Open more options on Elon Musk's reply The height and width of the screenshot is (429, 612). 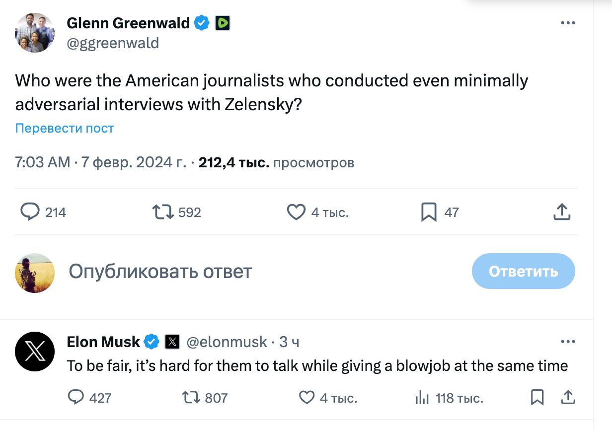pyautogui.click(x=568, y=342)
